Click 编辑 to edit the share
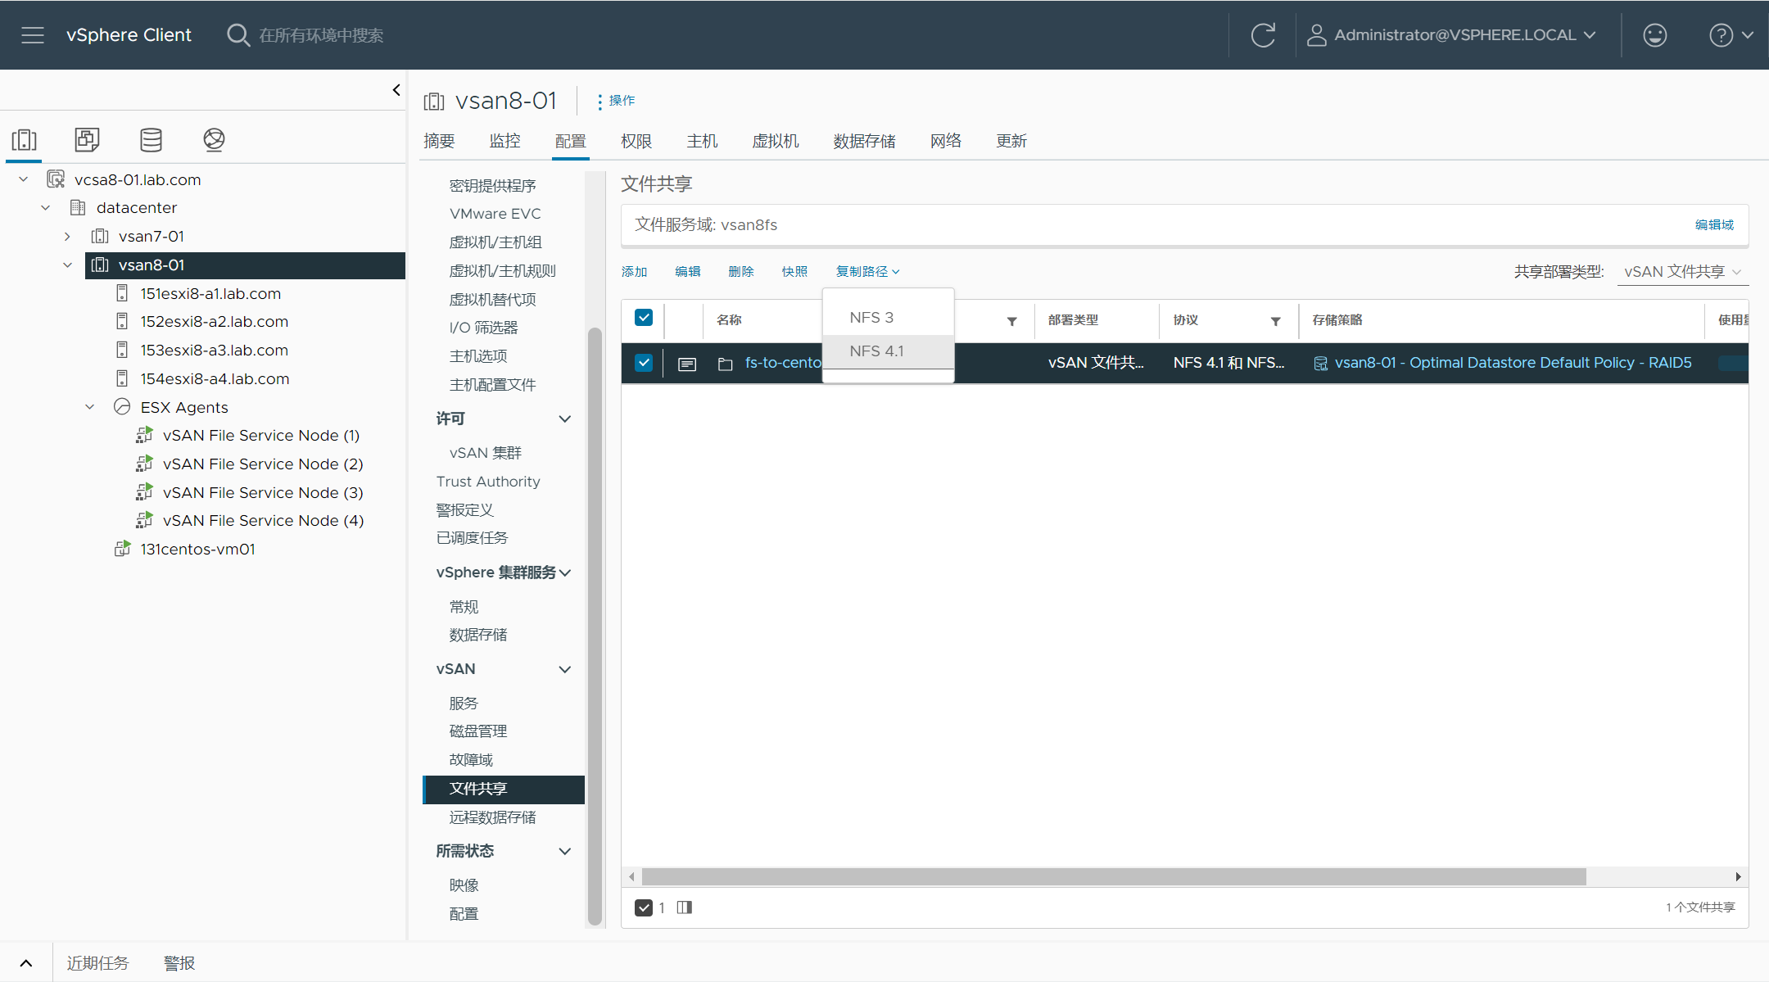This screenshot has height=982, width=1769. (688, 272)
